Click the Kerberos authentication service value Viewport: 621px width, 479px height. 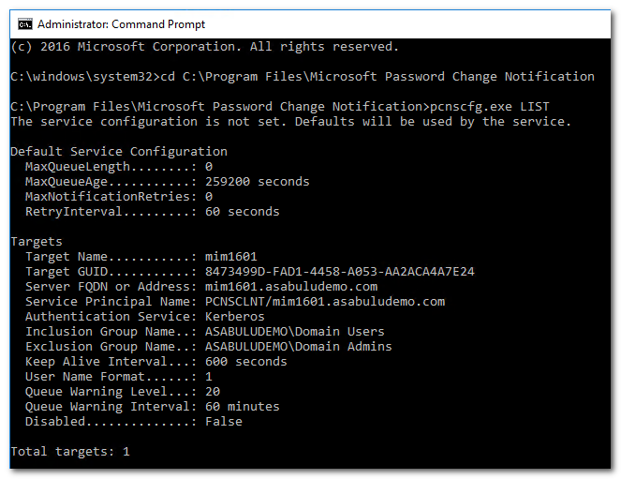click(235, 316)
